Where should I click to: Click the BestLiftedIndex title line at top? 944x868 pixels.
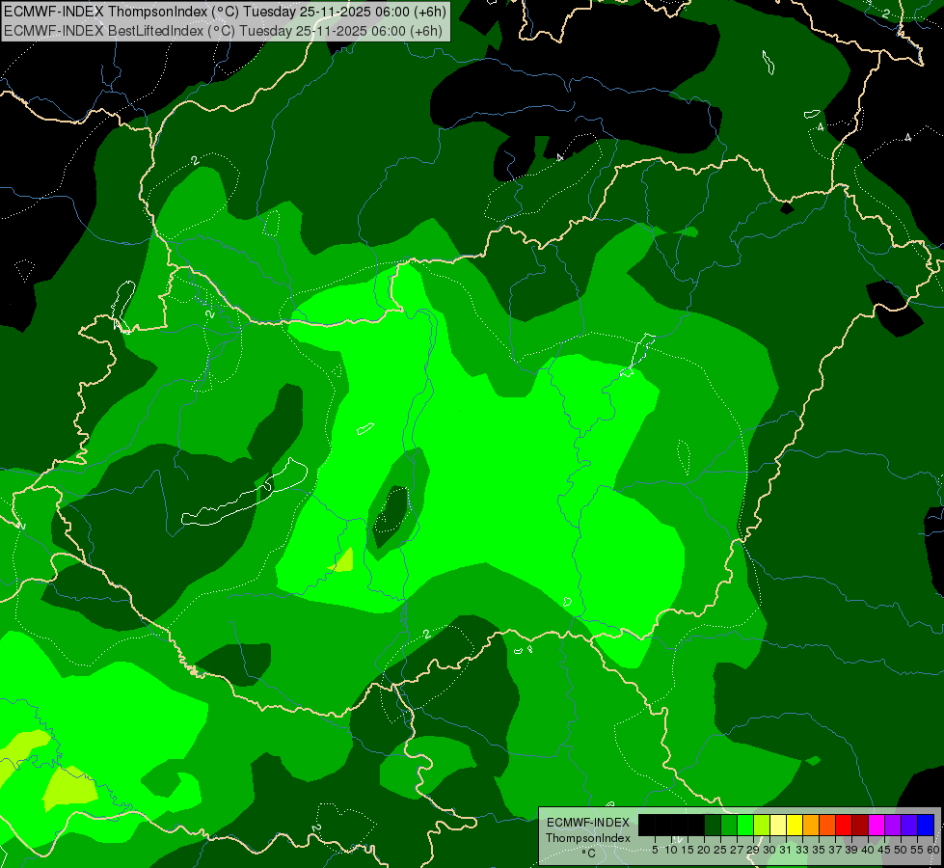coord(224,31)
